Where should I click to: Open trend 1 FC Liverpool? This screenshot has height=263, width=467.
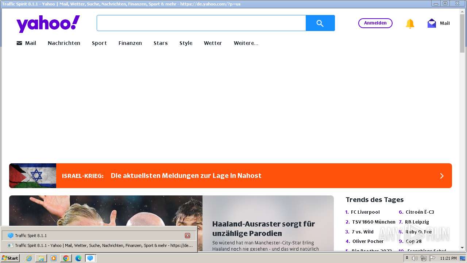pos(365,212)
